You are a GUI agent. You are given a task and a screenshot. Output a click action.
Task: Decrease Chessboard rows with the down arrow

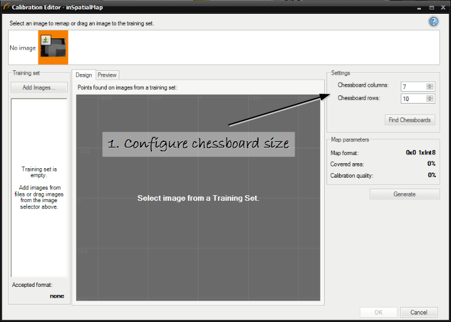tap(430, 100)
